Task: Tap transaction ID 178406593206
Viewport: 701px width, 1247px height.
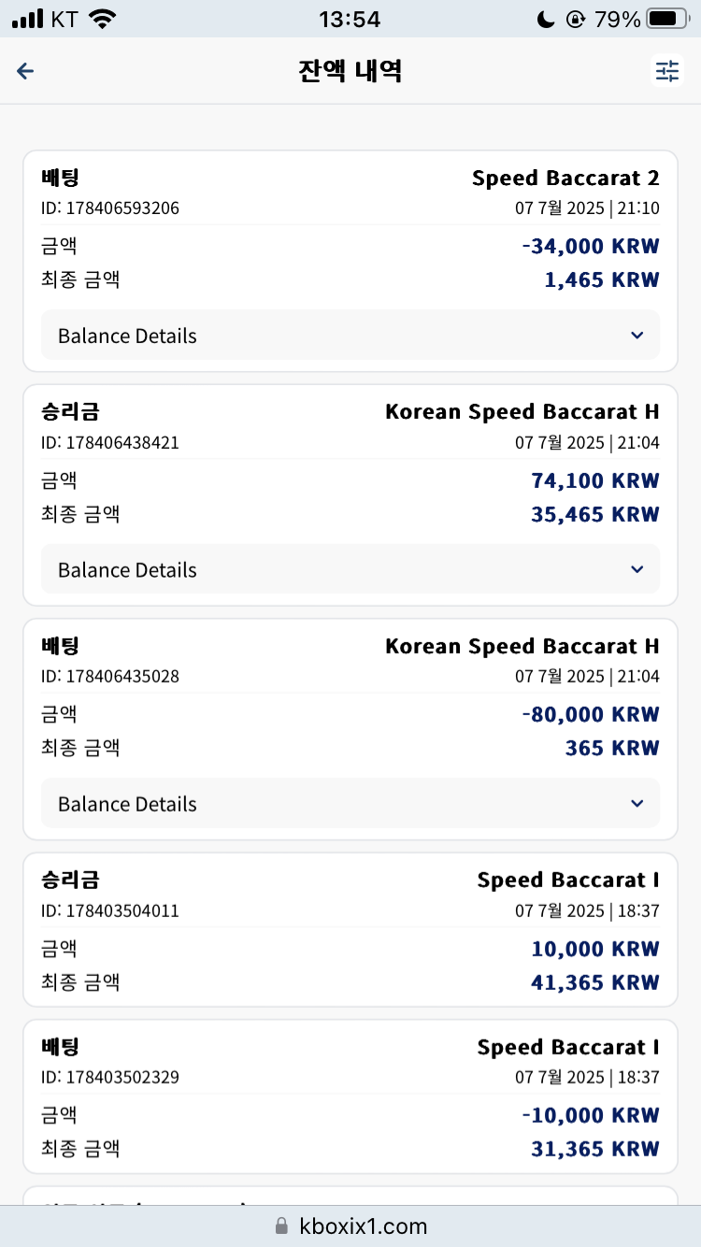Action: (110, 208)
